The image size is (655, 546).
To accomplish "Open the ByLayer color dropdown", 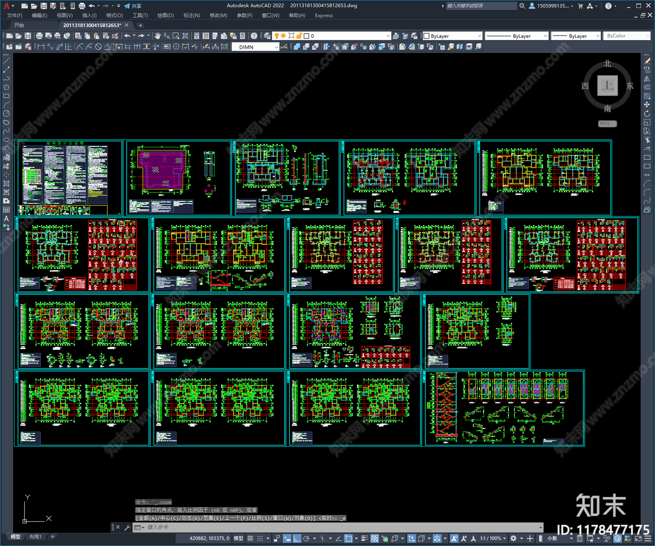I will 452,36.
